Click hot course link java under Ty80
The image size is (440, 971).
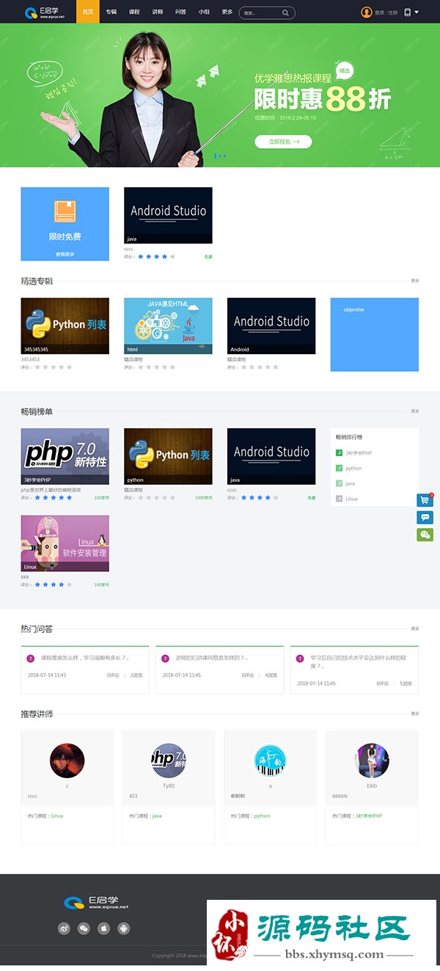click(x=157, y=816)
